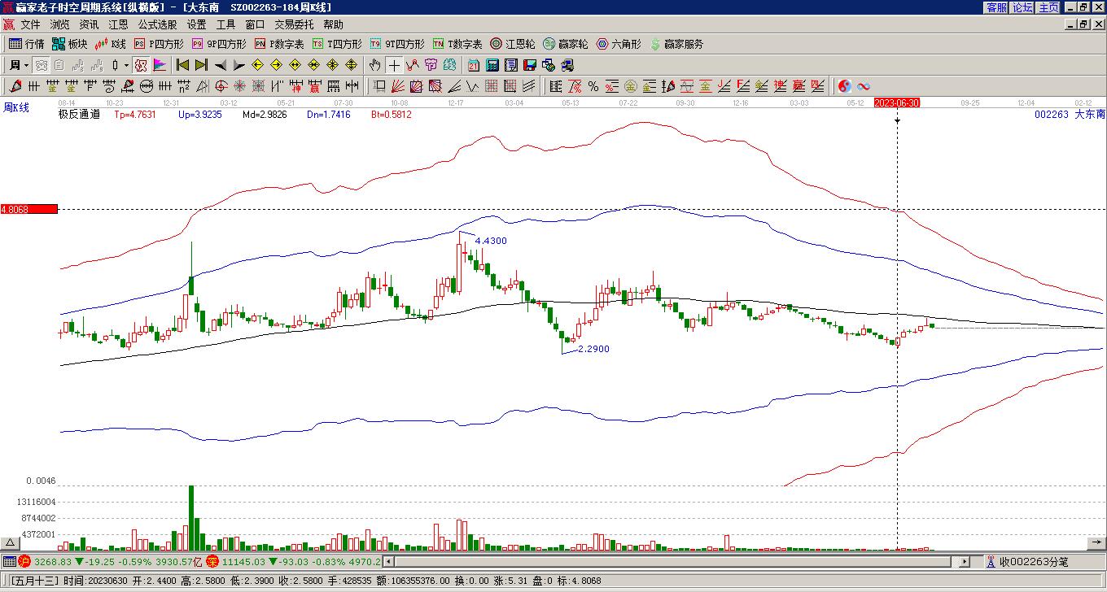Open the 公式选股 menu

(x=157, y=25)
